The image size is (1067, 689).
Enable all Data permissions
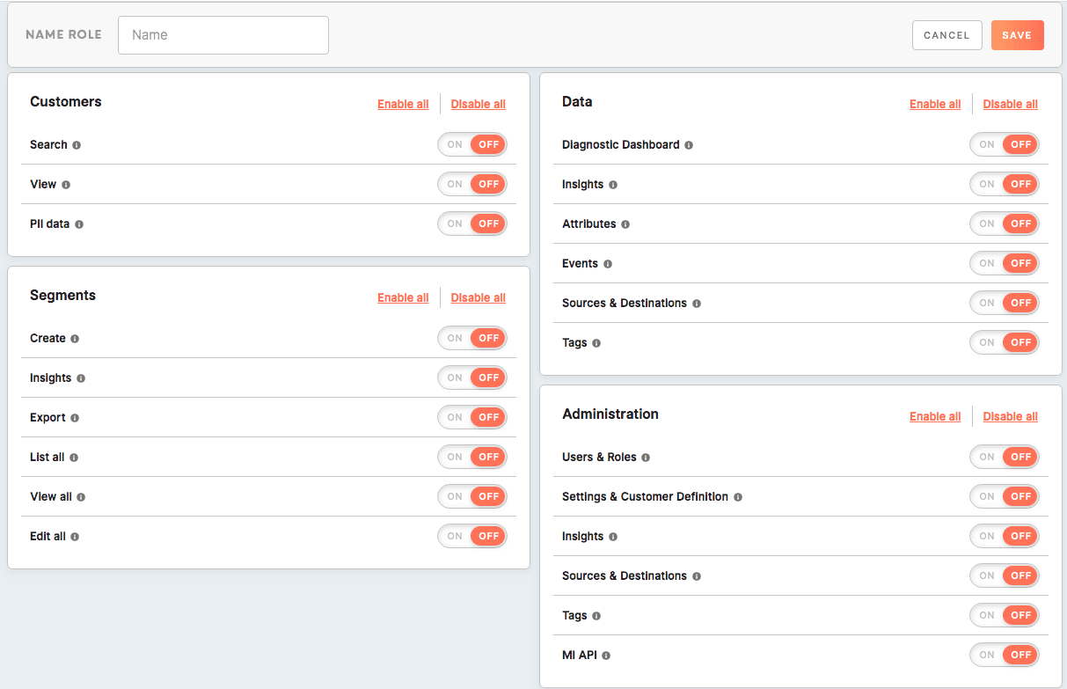934,104
